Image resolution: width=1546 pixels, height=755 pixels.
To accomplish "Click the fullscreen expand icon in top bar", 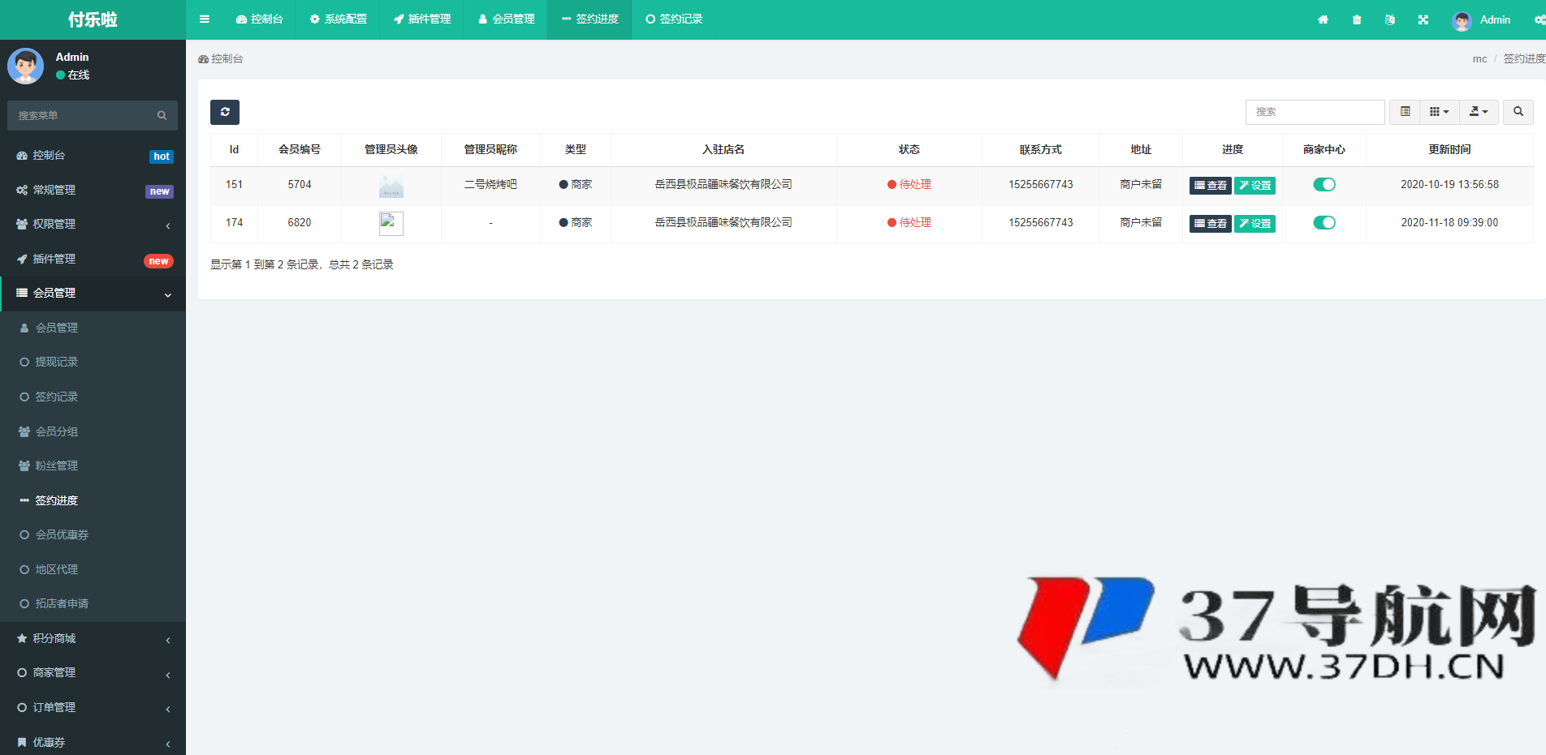I will [1423, 19].
